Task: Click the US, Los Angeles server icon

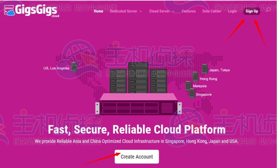Action: pyautogui.click(x=74, y=67)
